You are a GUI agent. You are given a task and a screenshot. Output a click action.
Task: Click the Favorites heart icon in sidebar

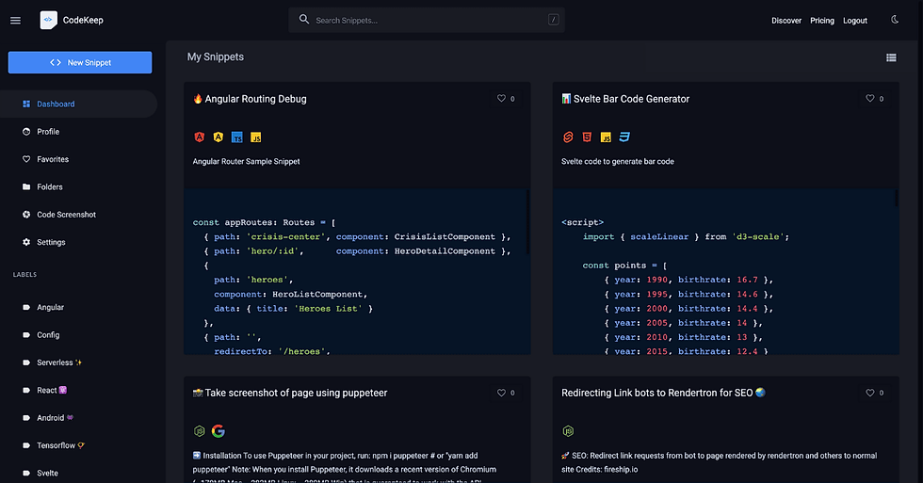[26, 159]
